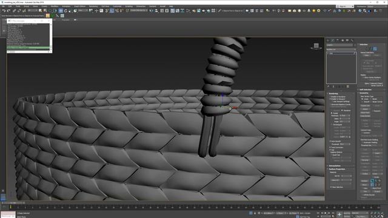Open the Render Setup dialog
This screenshot has height=218, width=388.
tap(194, 11)
